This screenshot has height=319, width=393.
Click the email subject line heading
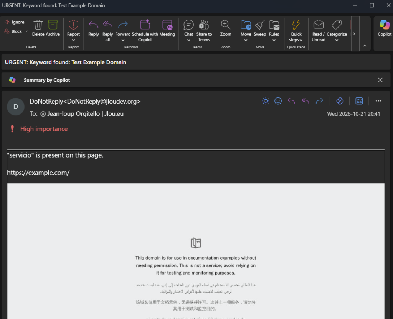coord(65,62)
